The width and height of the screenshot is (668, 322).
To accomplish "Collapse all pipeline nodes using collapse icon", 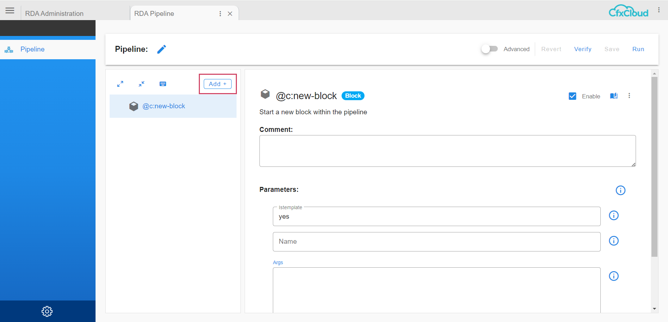I will tap(141, 84).
